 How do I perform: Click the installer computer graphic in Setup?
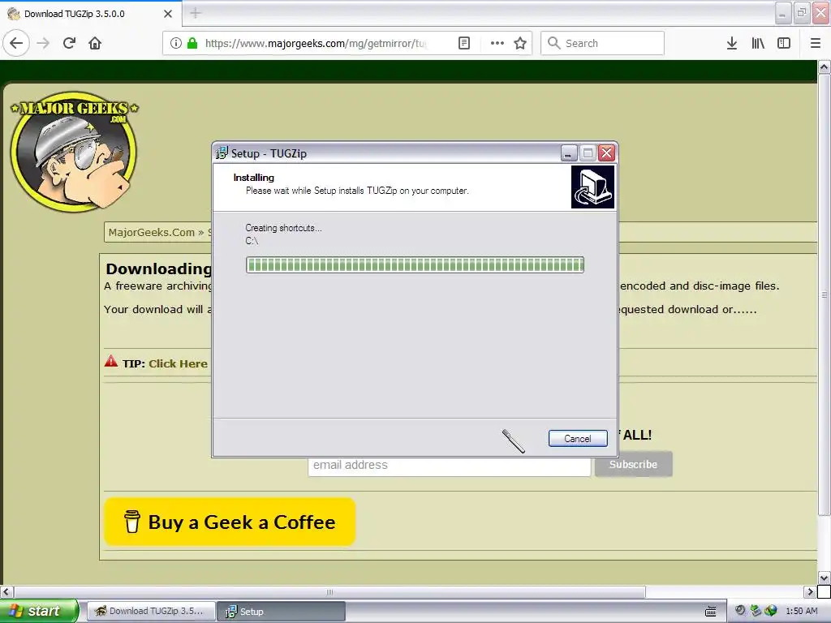[x=592, y=187]
